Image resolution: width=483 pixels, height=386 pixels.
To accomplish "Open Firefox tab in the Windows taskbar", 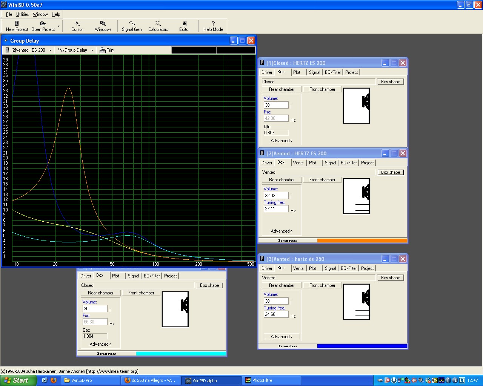I will pos(151,380).
